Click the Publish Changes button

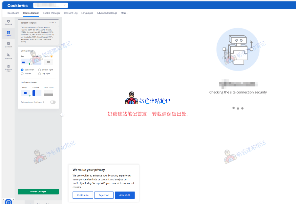click(38, 192)
